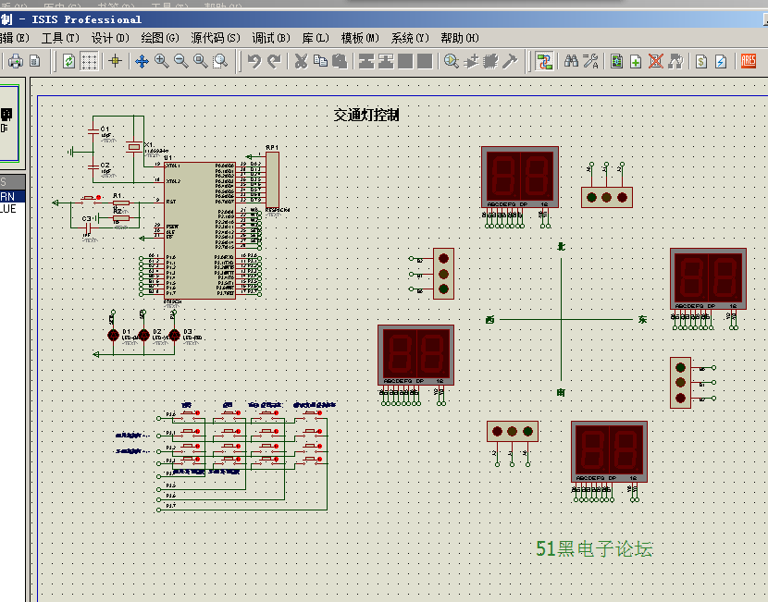768x602 pixels.
Task: Click the Block Move icon
Action: pos(386,61)
